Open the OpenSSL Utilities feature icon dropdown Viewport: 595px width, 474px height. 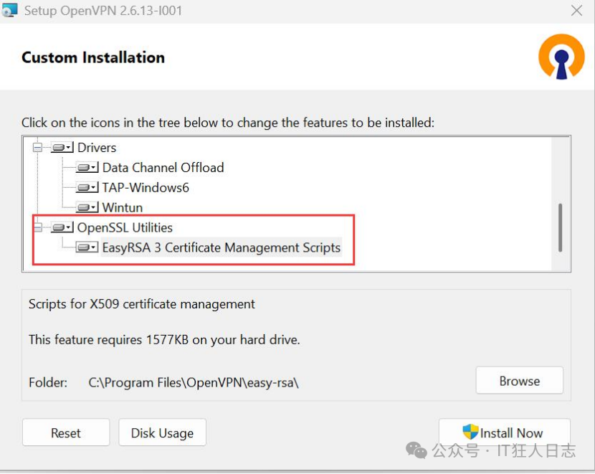(62, 228)
